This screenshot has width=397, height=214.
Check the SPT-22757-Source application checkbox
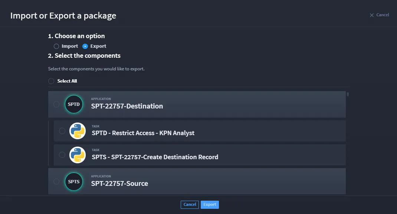(56, 181)
